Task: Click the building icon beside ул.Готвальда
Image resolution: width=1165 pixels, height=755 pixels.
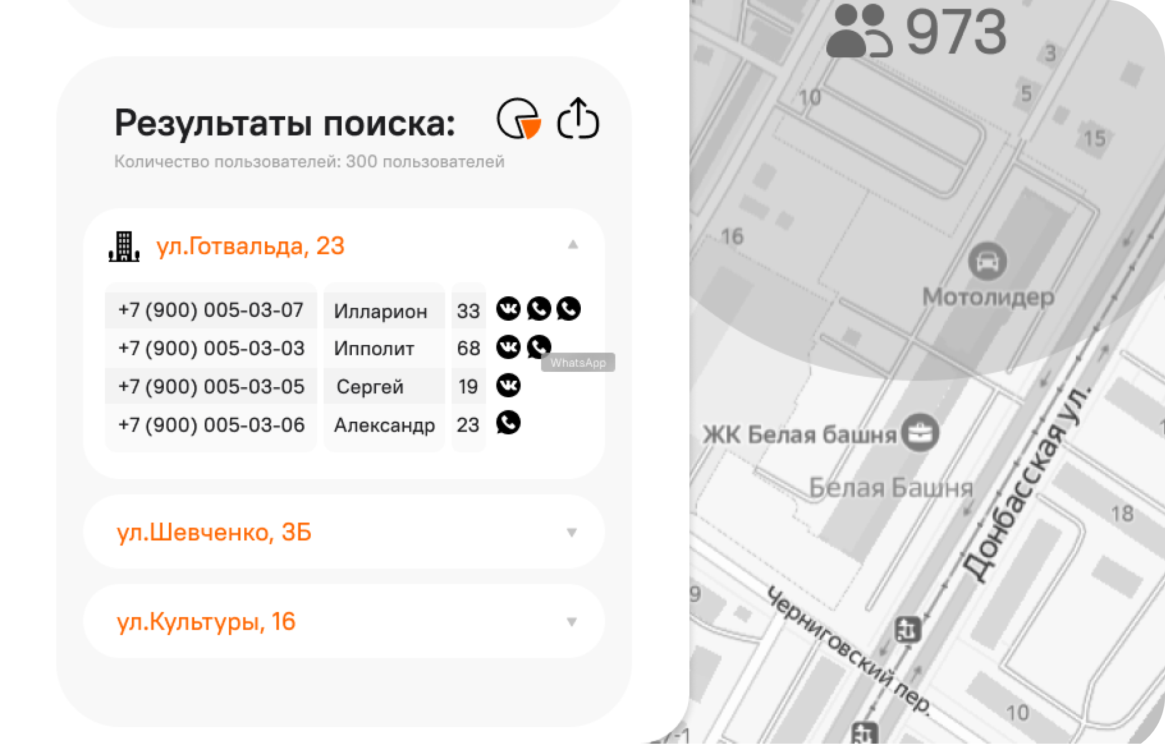Action: coord(124,246)
